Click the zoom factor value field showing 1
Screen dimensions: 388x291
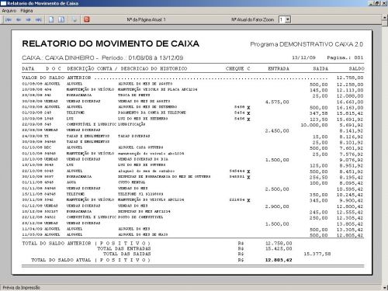tap(282, 19)
